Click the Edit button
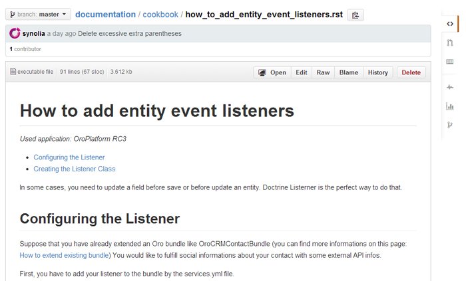Image resolution: width=466 pixels, height=281 pixels. 302,72
